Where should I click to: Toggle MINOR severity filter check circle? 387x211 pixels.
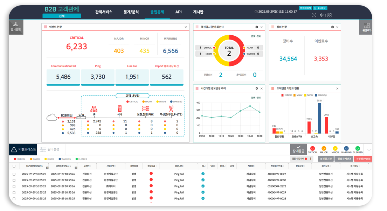click(335, 148)
